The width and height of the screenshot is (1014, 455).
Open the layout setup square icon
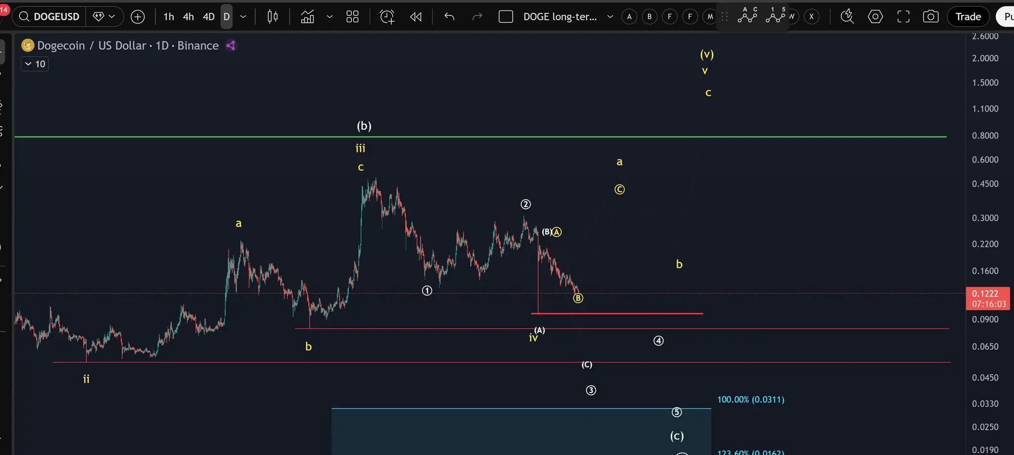coord(506,17)
